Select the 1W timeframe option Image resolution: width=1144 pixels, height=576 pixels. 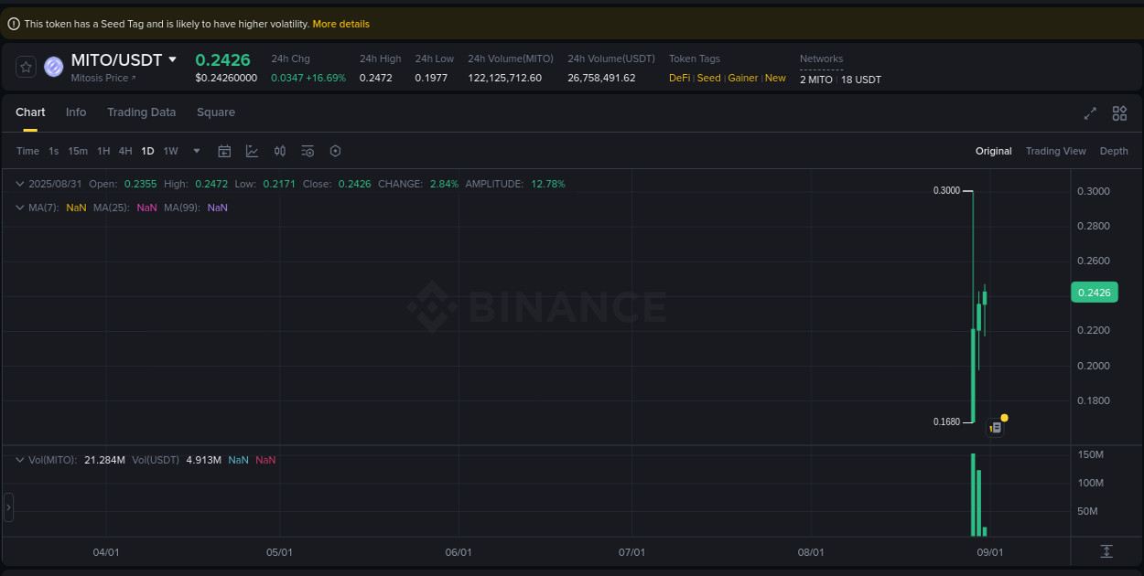[170, 151]
